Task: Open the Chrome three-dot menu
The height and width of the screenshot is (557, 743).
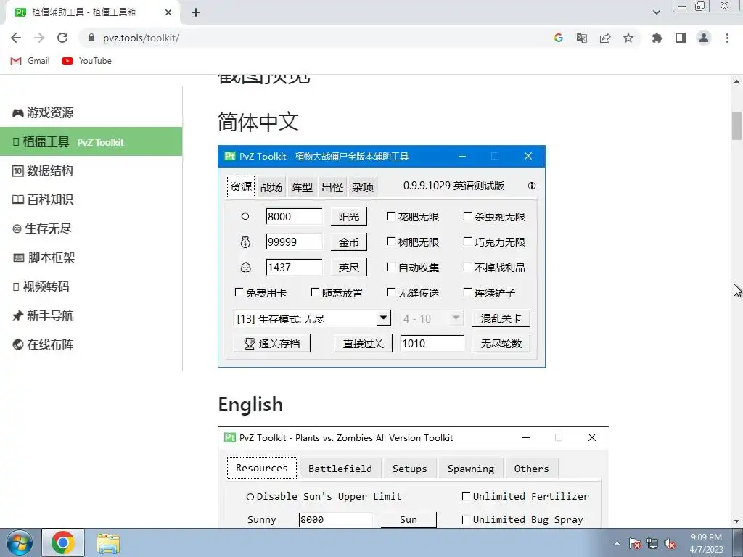Action: point(727,38)
